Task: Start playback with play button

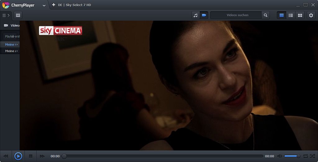Action: point(18,156)
